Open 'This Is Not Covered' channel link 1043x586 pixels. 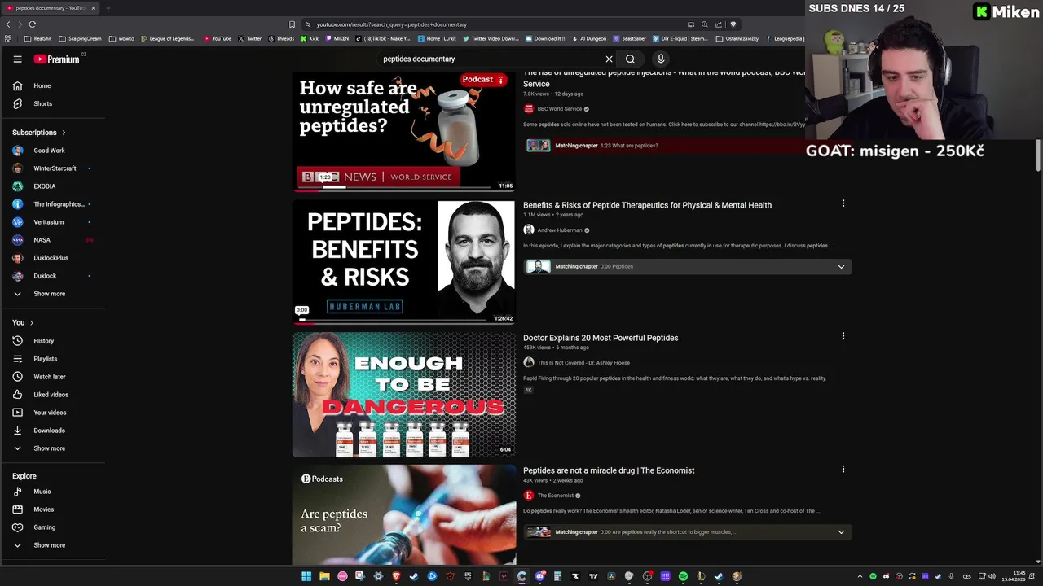583,362
